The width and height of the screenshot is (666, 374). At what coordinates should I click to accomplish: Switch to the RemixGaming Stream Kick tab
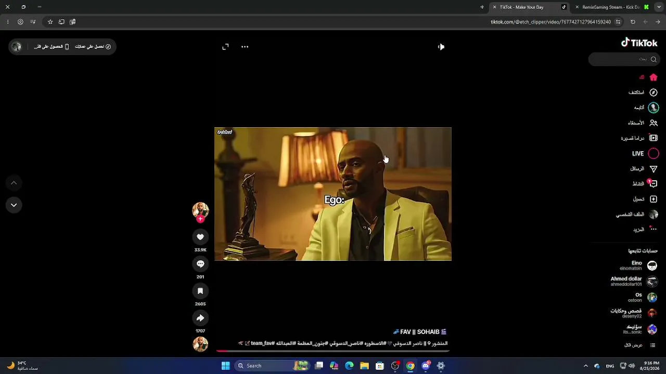(x=611, y=7)
